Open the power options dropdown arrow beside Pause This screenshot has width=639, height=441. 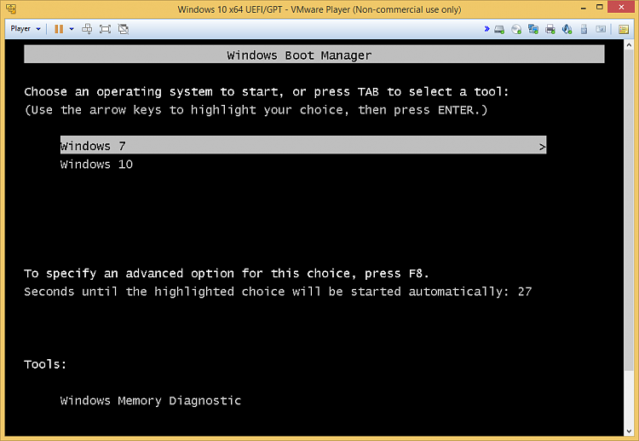(72, 28)
